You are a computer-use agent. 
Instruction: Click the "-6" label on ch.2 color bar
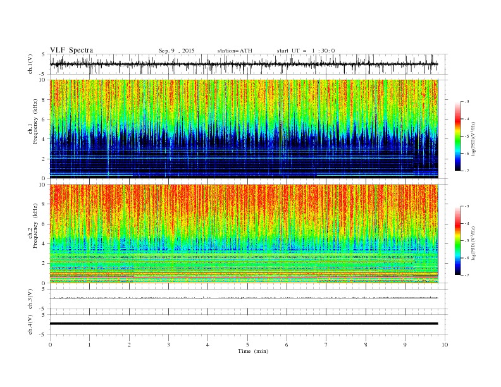(466, 257)
